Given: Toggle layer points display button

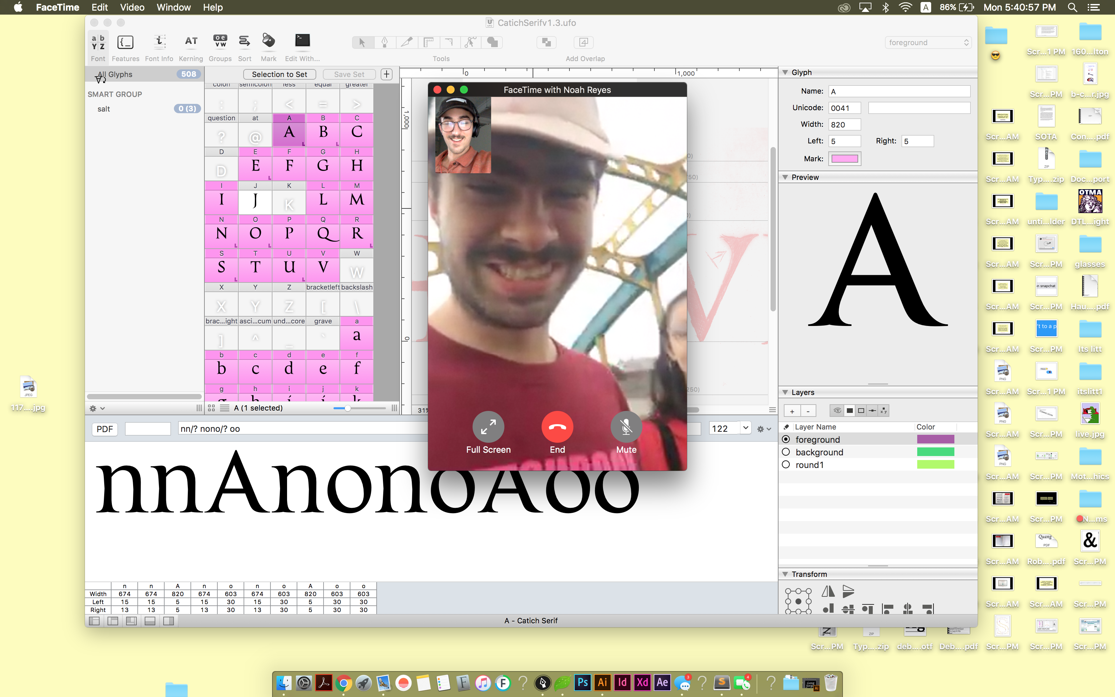Looking at the screenshot, I should tap(872, 411).
